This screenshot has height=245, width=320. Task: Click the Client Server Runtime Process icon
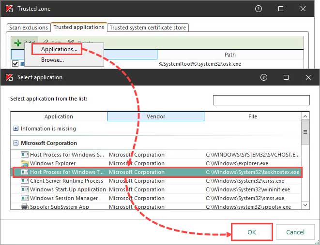click(25, 181)
